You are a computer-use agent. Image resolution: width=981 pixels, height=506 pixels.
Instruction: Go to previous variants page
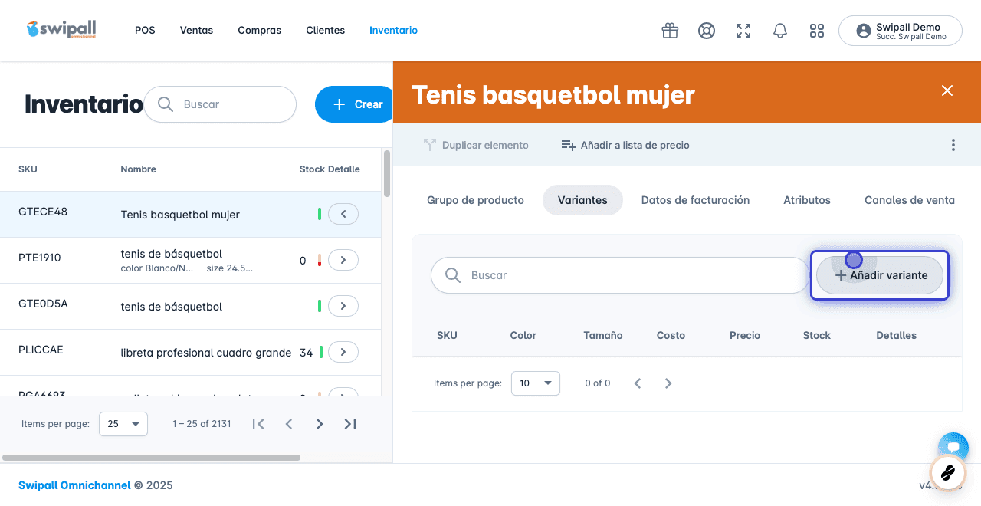pos(638,383)
